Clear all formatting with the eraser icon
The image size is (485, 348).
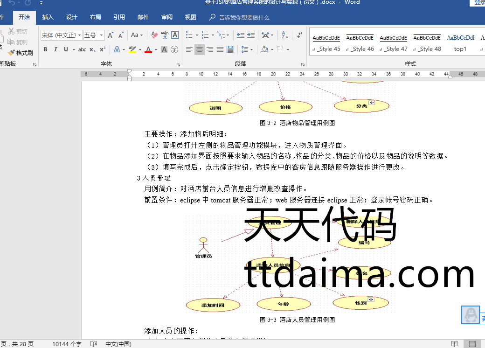(154, 35)
